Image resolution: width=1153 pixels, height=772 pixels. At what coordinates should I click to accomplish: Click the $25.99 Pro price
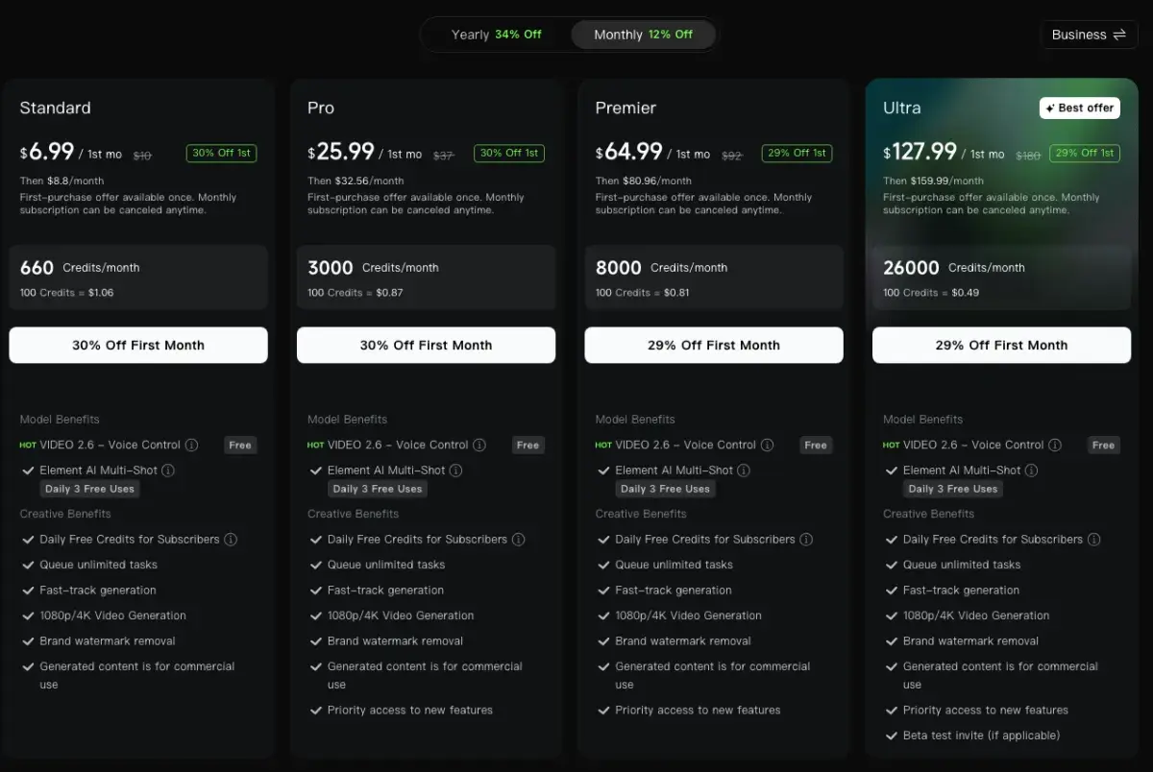point(341,152)
